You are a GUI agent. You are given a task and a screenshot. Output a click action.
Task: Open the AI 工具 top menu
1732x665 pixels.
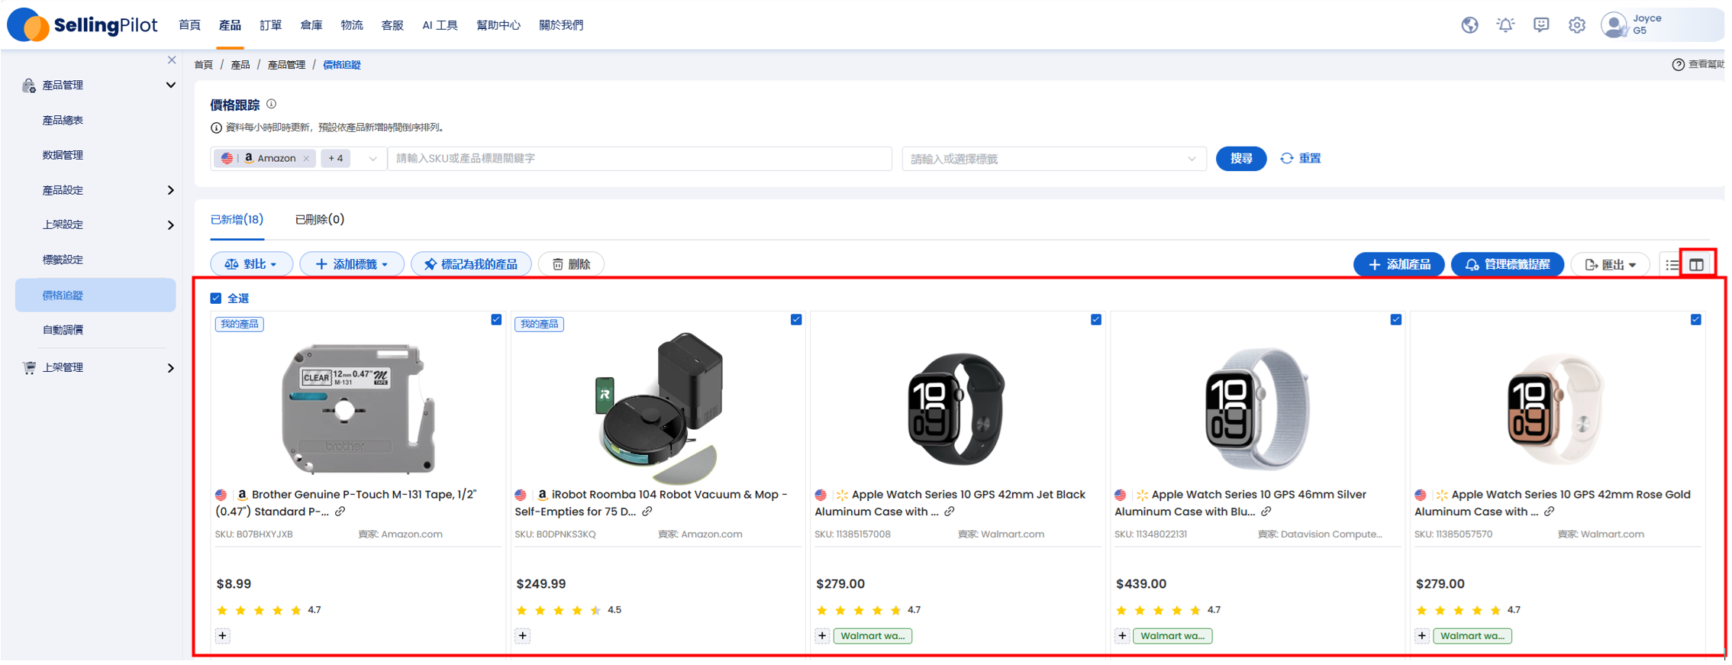[440, 25]
